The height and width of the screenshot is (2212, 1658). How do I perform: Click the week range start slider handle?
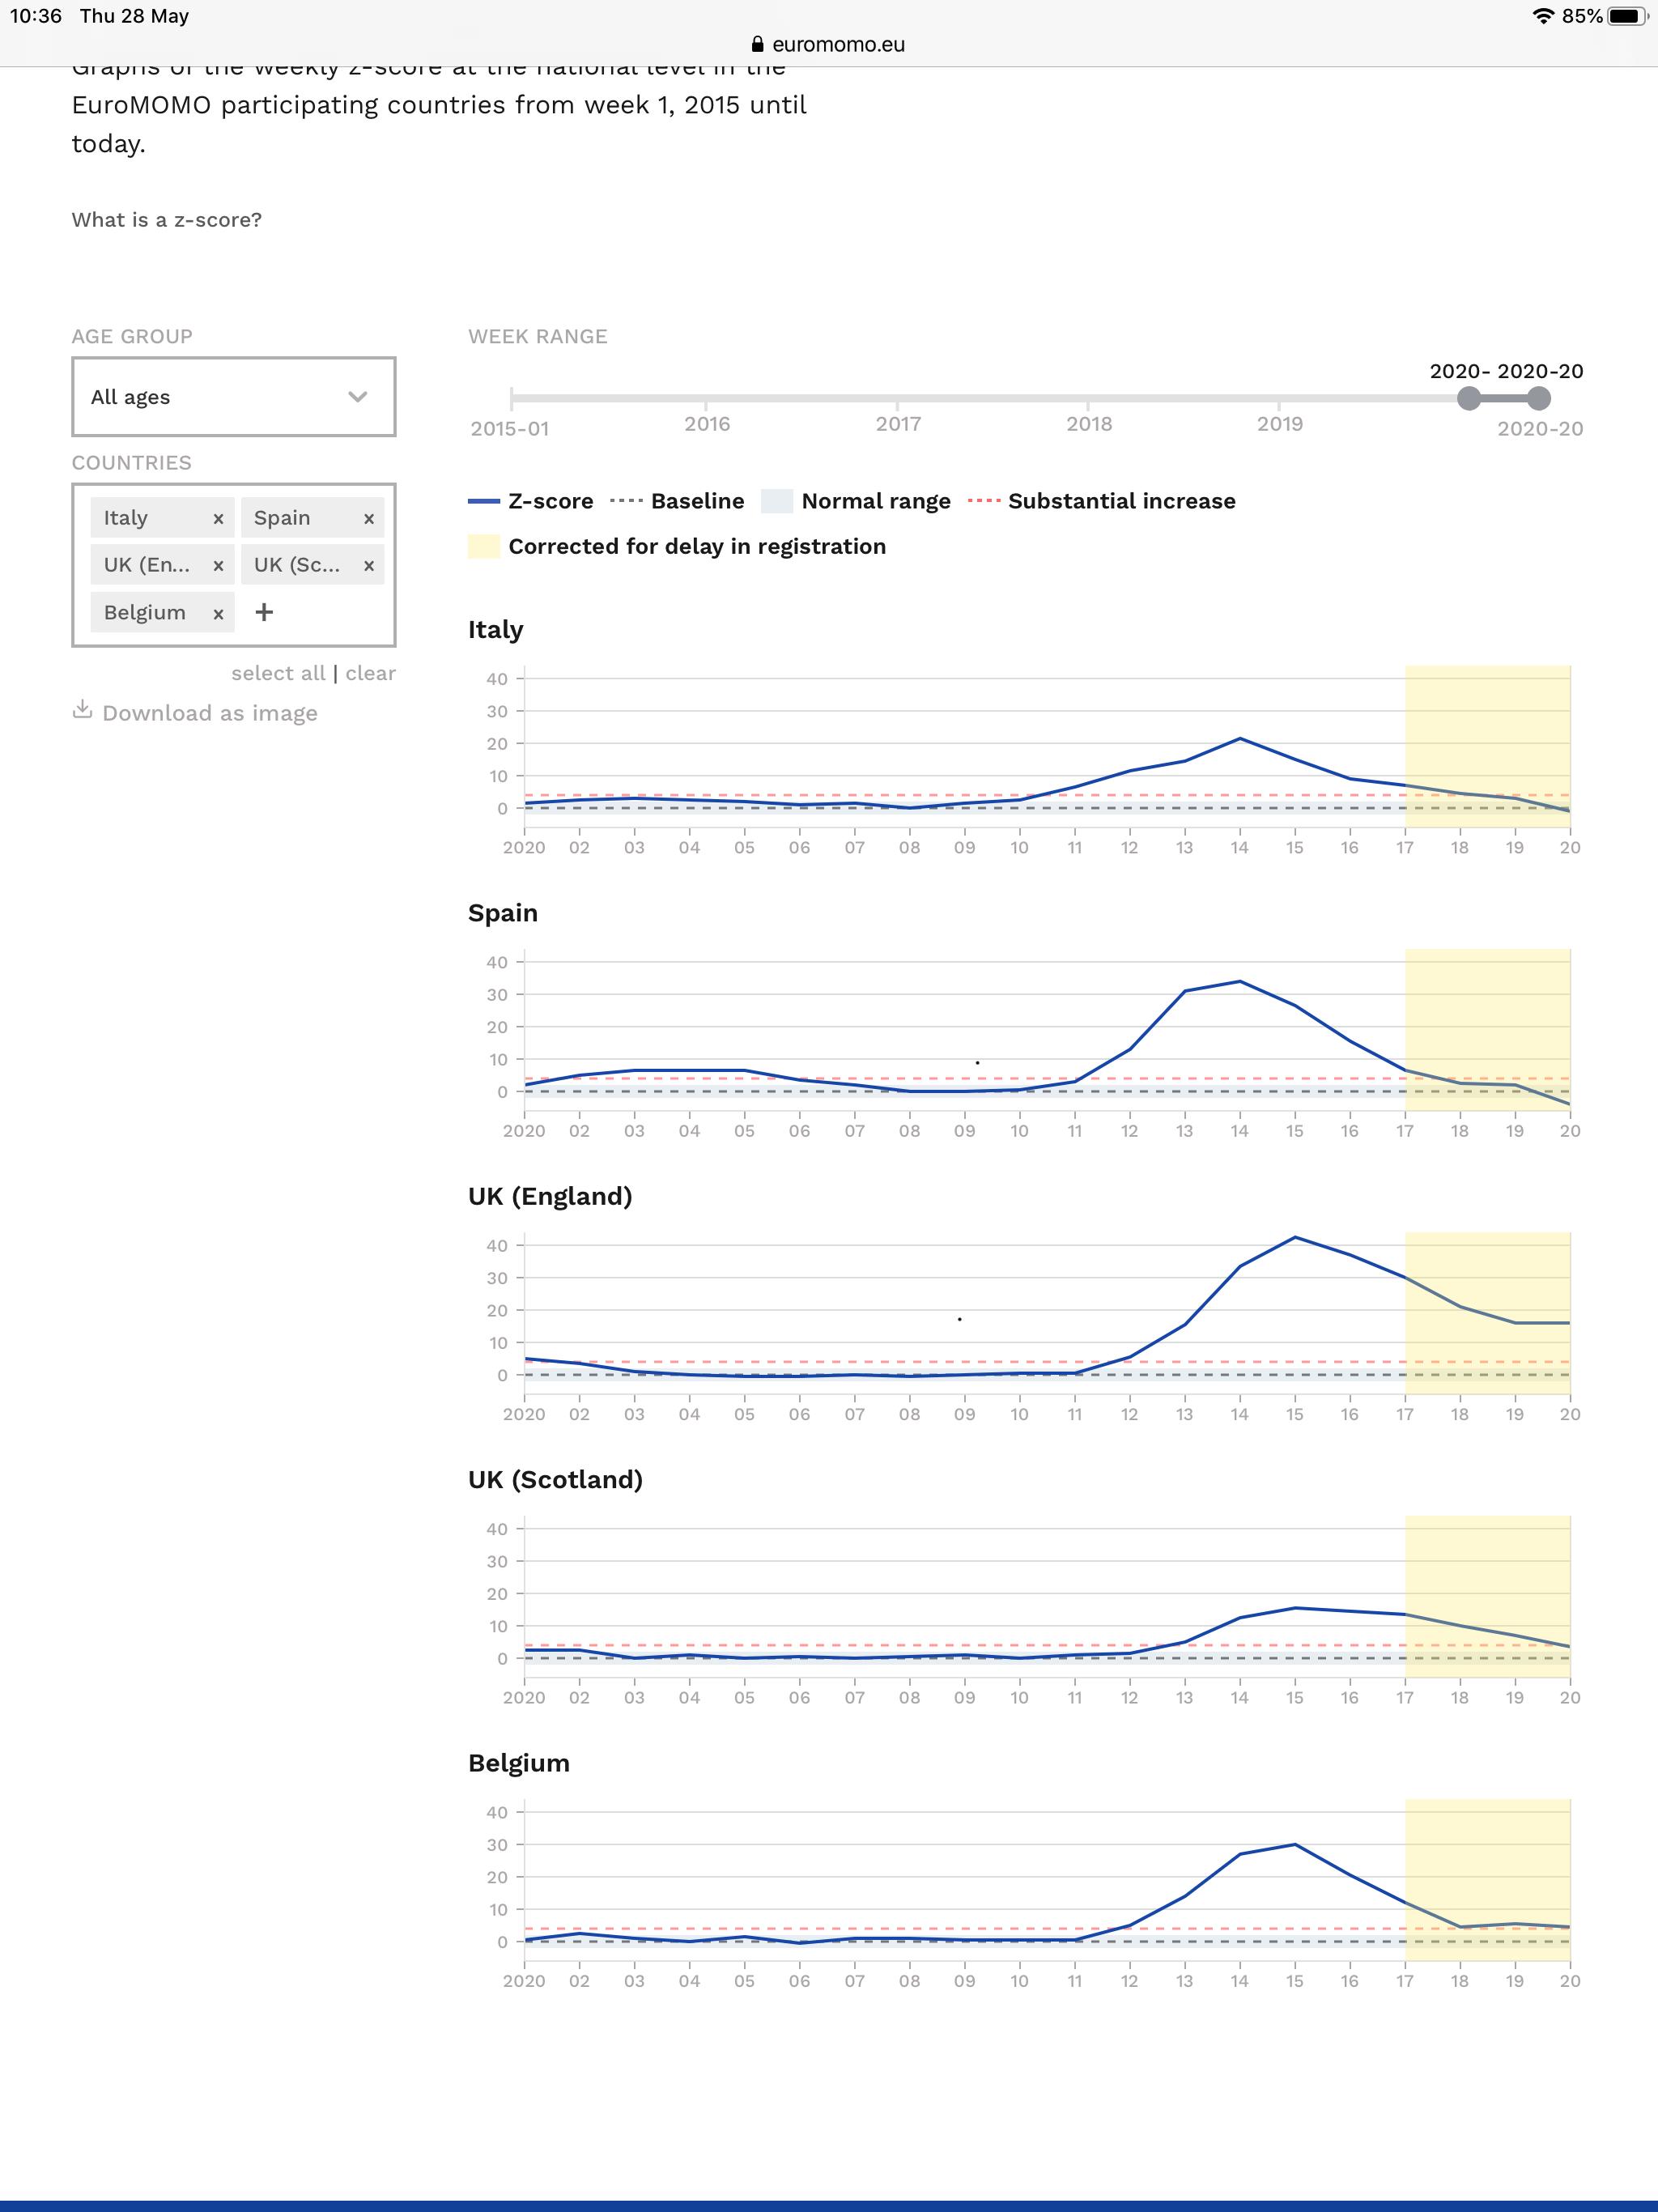point(1469,399)
